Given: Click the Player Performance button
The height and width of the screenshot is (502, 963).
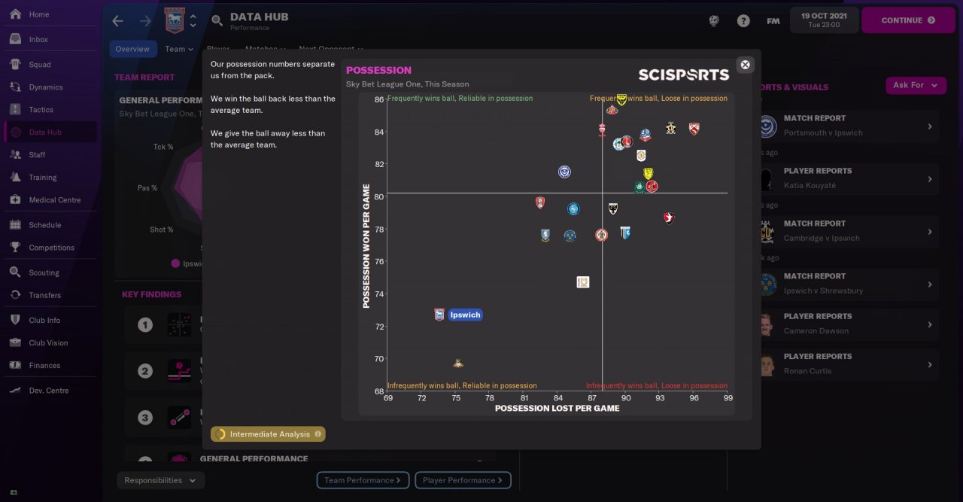Looking at the screenshot, I should coord(463,480).
